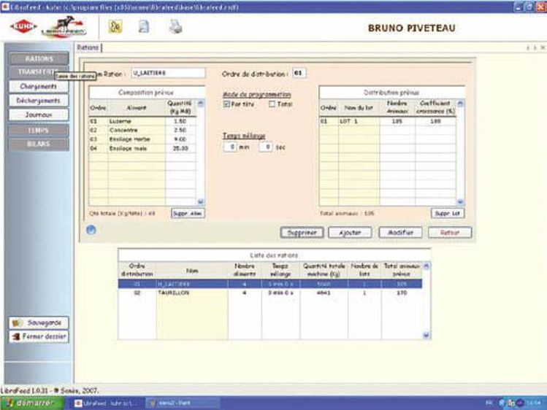Click the yellow document icon in top toolbar
This screenshot has width=547, height=410.
pyautogui.click(x=115, y=27)
